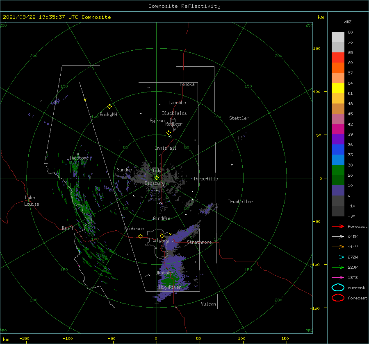Pick the red 65-60 dBZ color band
The height and width of the screenshot is (344, 369).
(338, 58)
